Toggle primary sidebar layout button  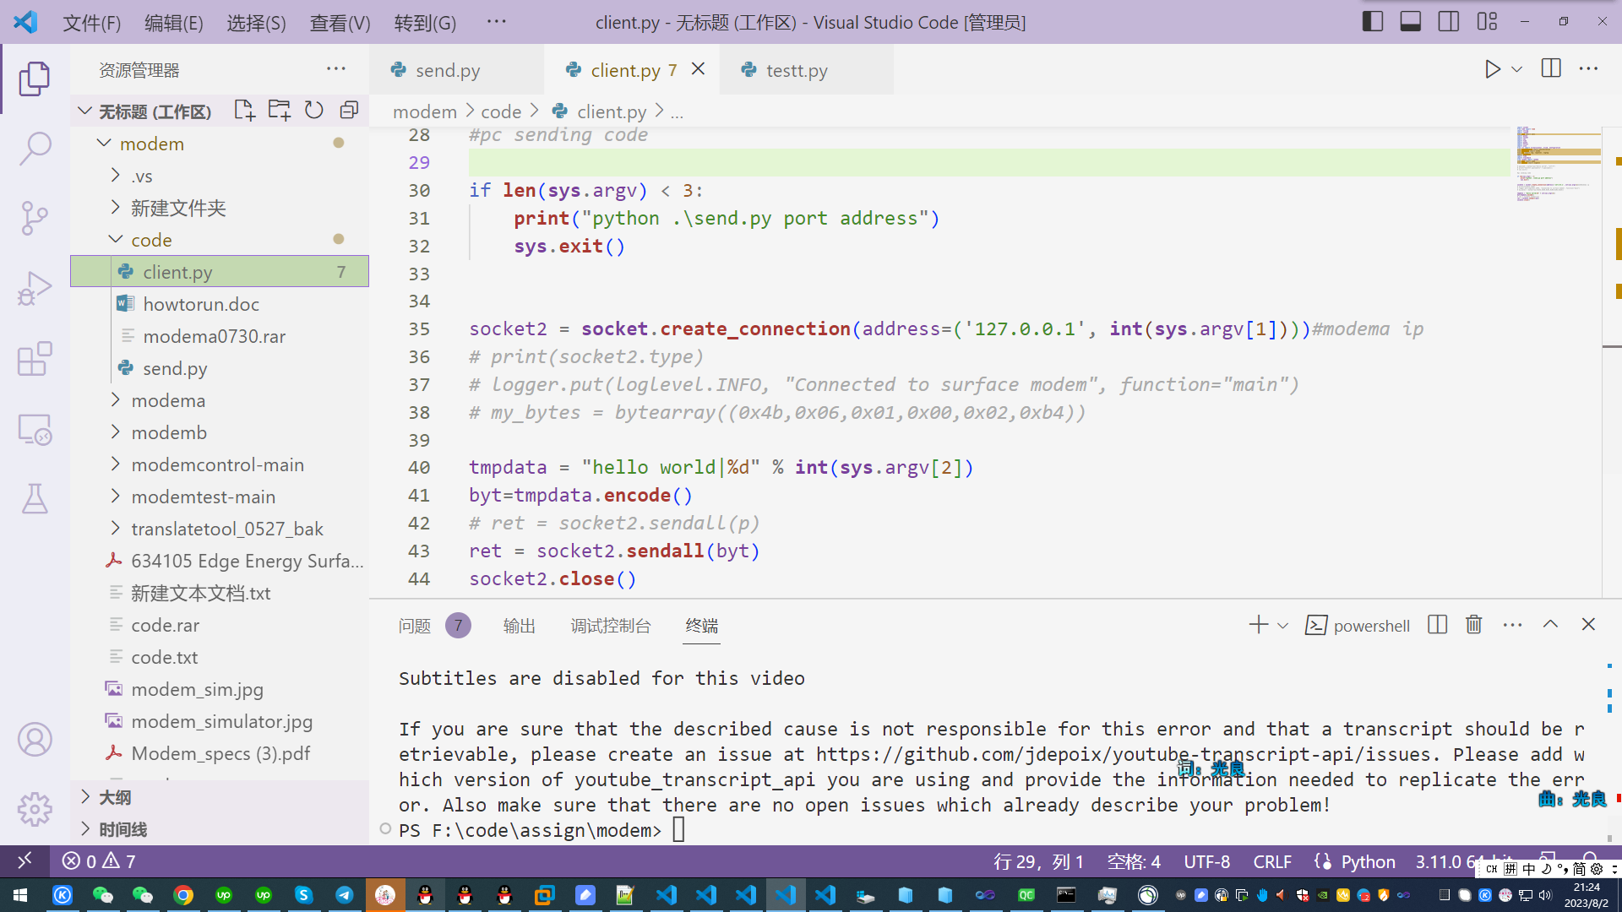pos(1372,22)
